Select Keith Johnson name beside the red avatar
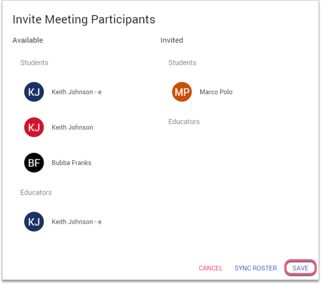Screen dimensions: 321x284 coord(72,127)
